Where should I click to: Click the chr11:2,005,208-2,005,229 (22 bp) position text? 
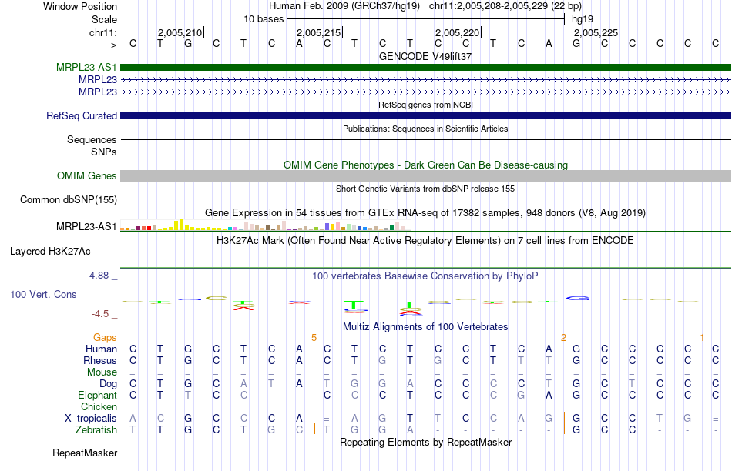[x=505, y=6]
